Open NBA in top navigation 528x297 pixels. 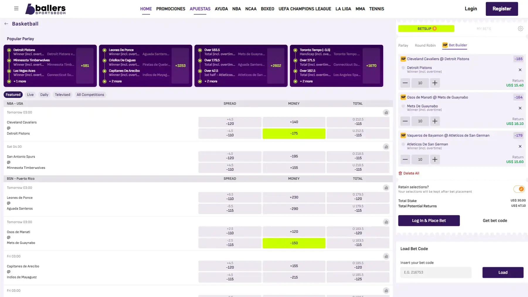click(x=237, y=9)
